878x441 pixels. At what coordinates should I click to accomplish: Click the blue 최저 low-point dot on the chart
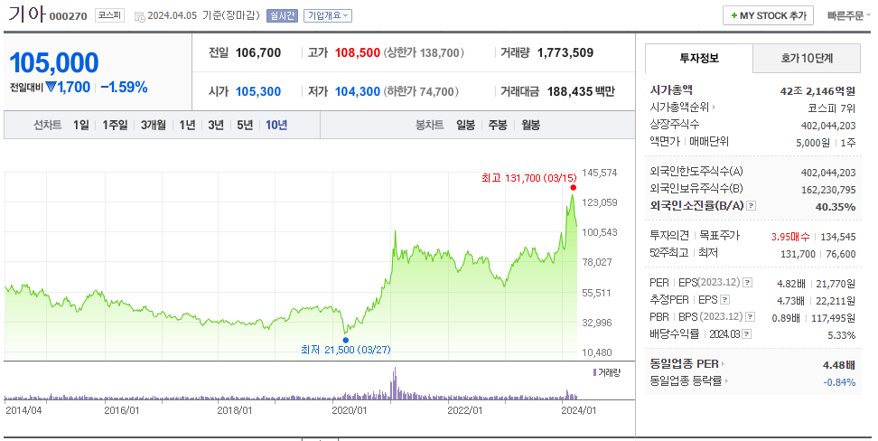pos(345,340)
